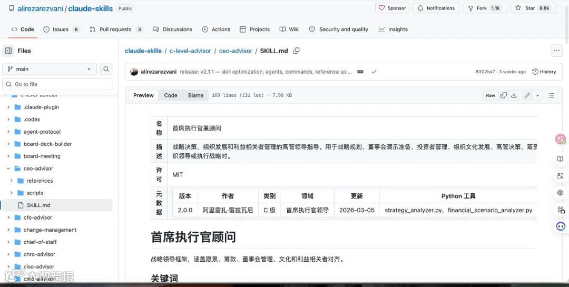569x287 pixels.
Task: Open the outline list icon
Action: point(551,95)
